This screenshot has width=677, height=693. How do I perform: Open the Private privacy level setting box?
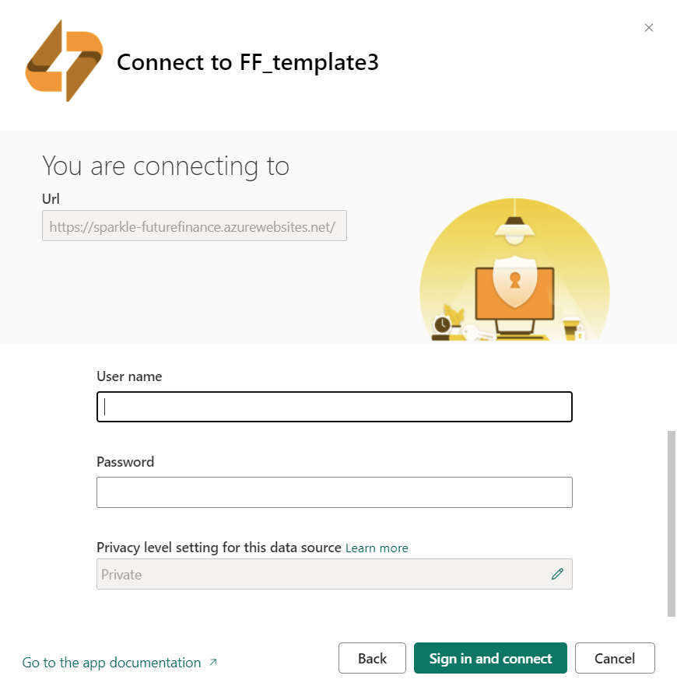point(335,574)
